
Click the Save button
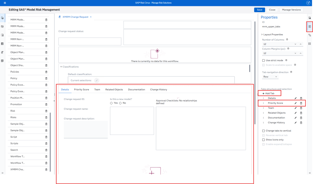259,10
